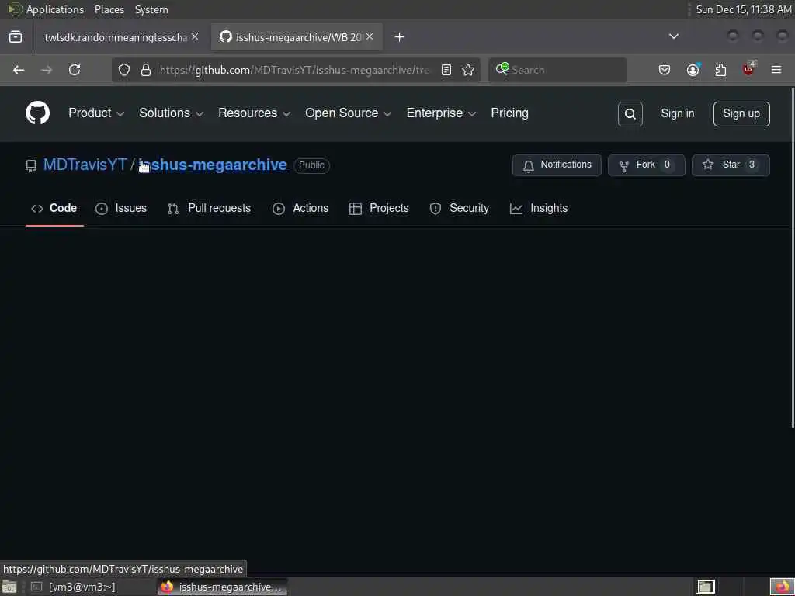Click the URL address bar
The width and height of the screenshot is (795, 596).
[x=294, y=70]
